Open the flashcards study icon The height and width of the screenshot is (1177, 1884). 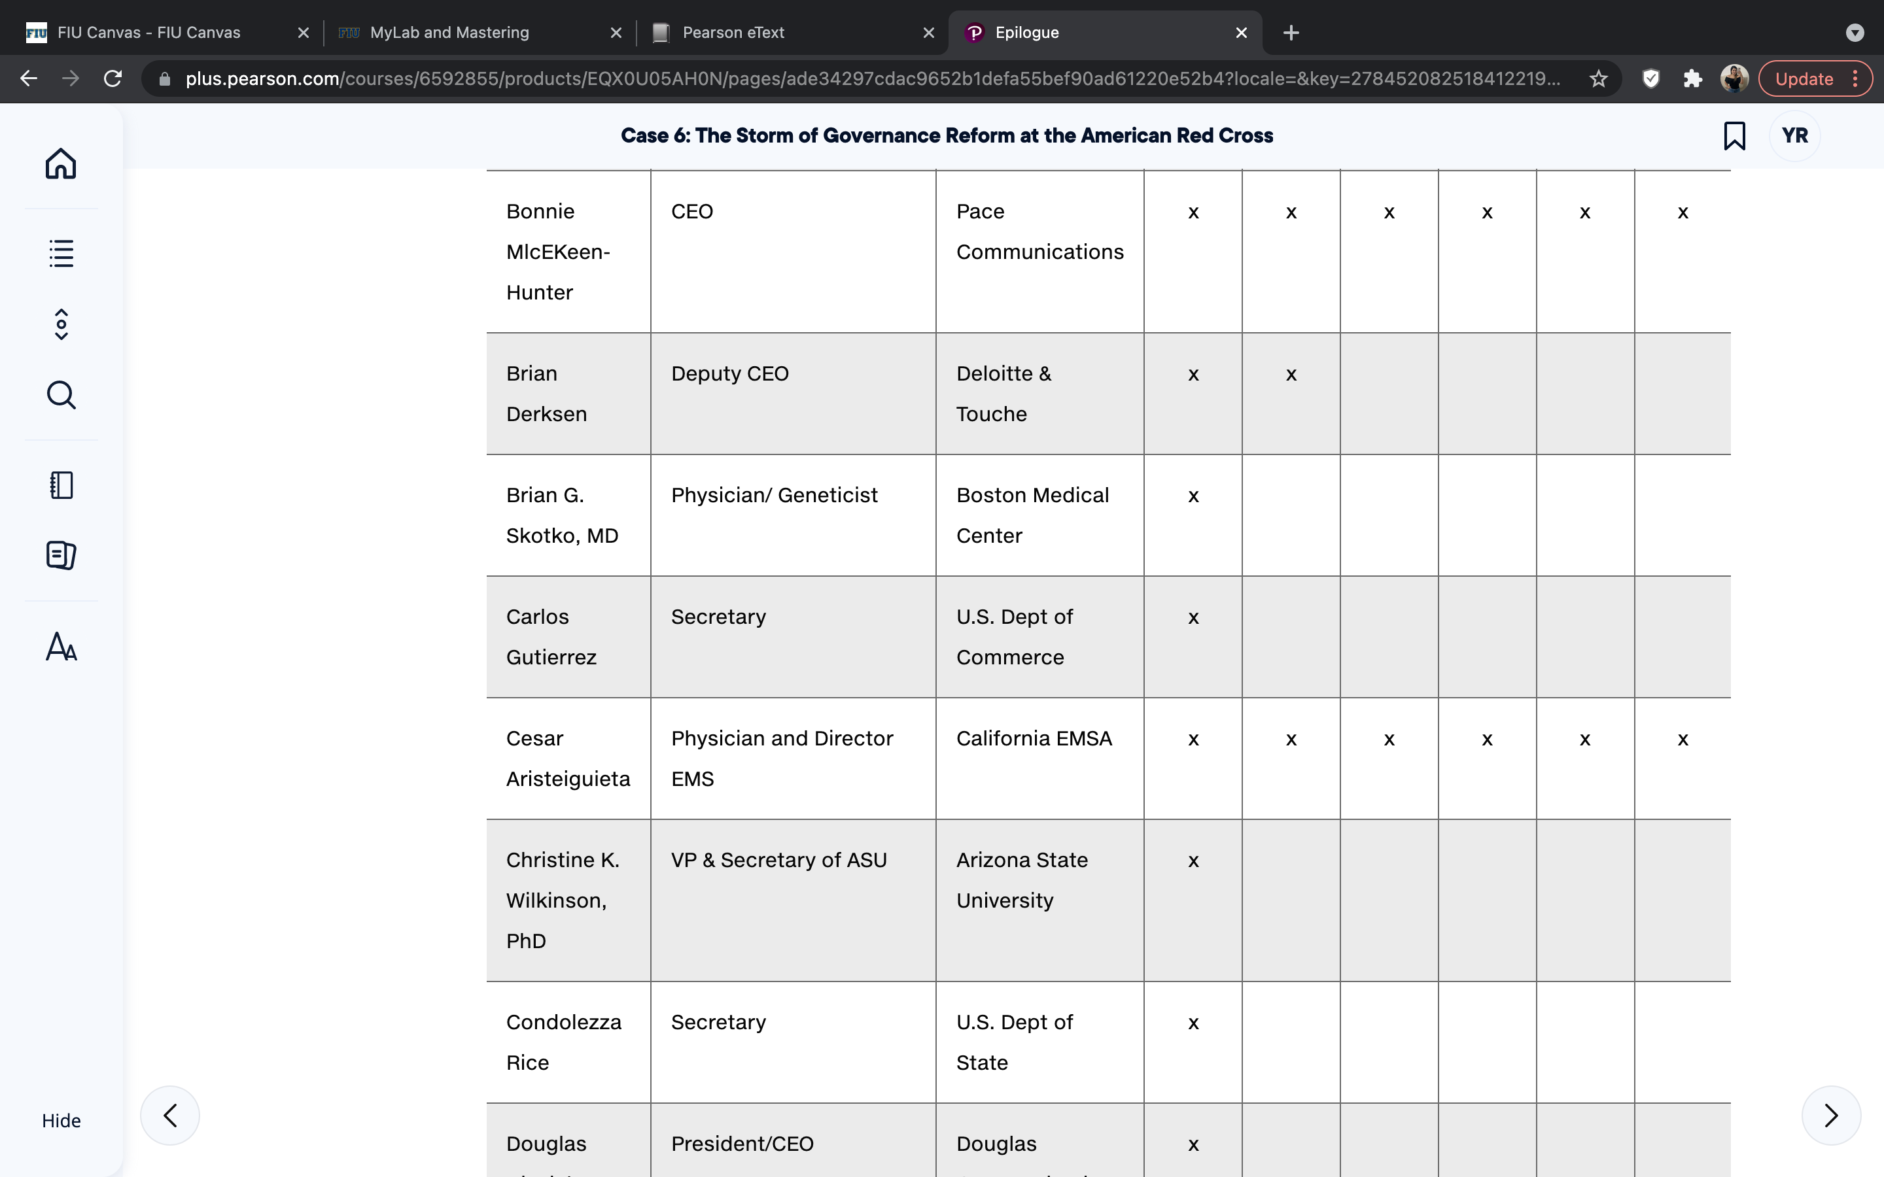click(61, 555)
